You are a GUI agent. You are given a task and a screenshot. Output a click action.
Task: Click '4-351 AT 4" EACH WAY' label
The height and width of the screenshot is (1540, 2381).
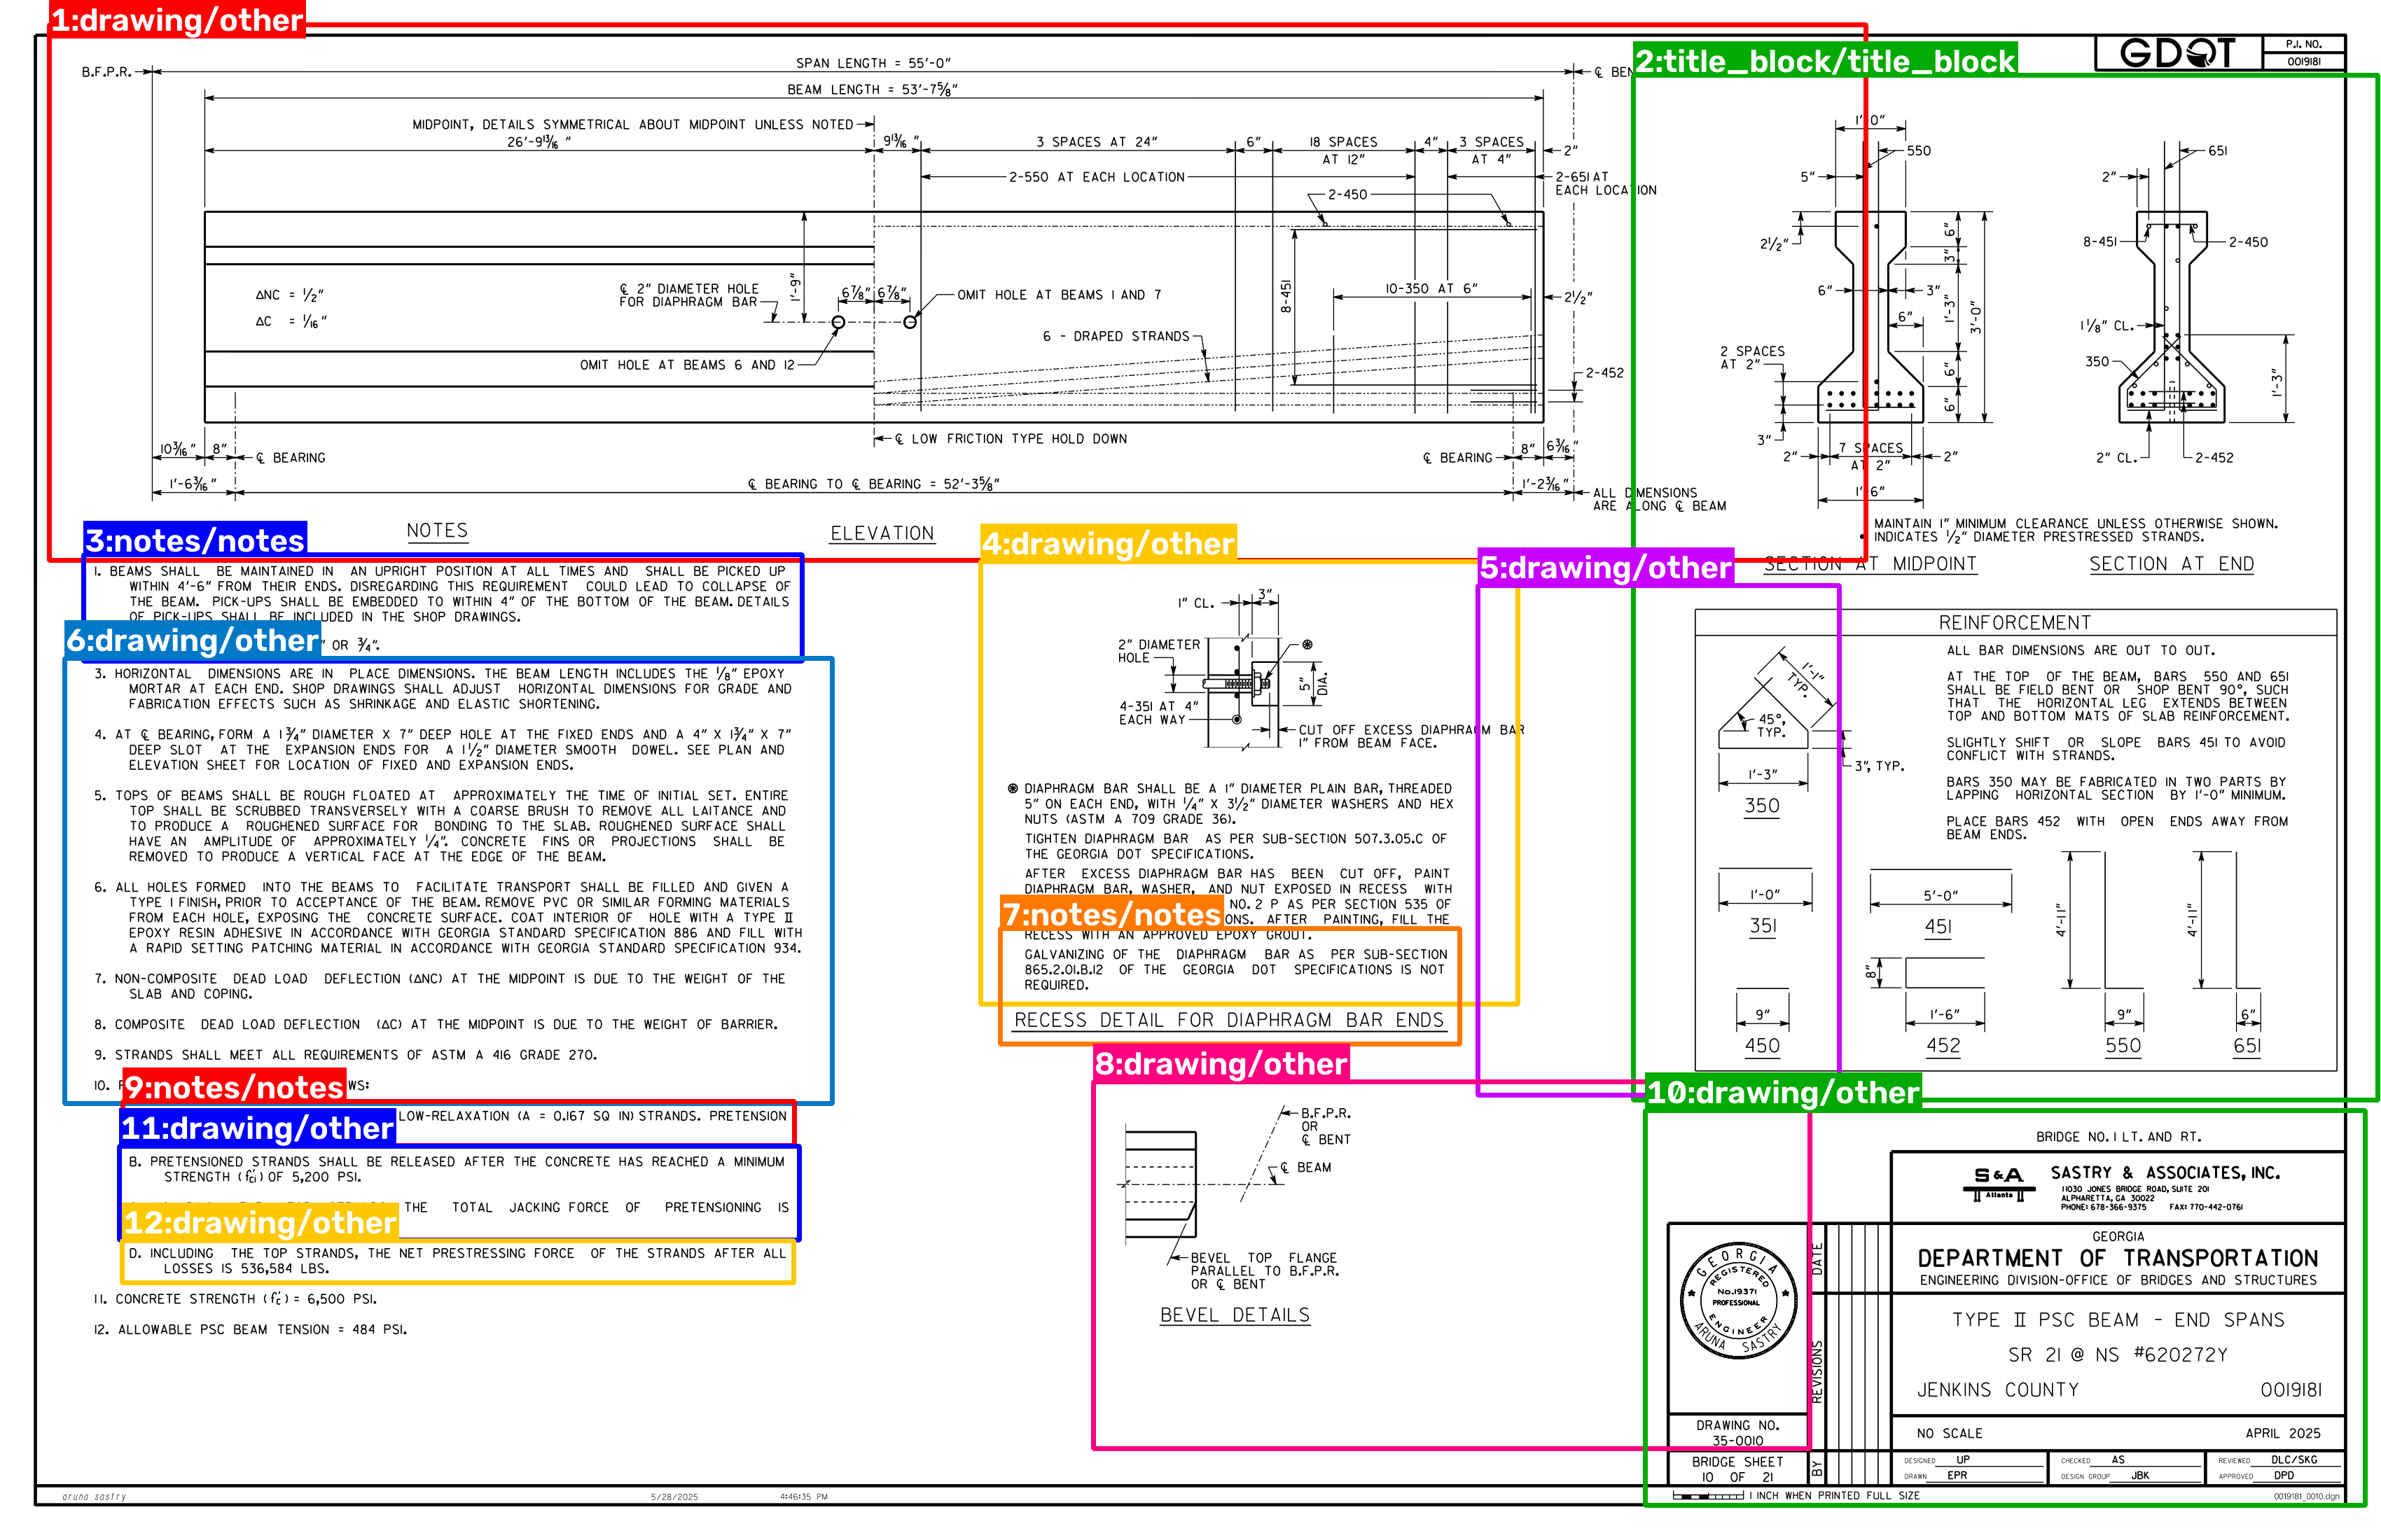(x=1158, y=713)
